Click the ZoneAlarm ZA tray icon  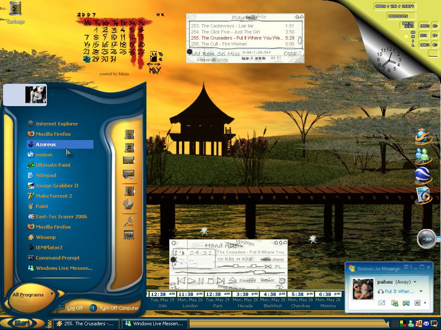click(x=419, y=324)
